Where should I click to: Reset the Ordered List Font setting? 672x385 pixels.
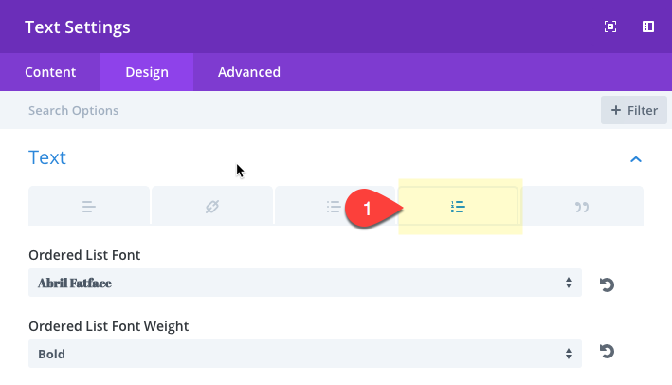point(608,284)
